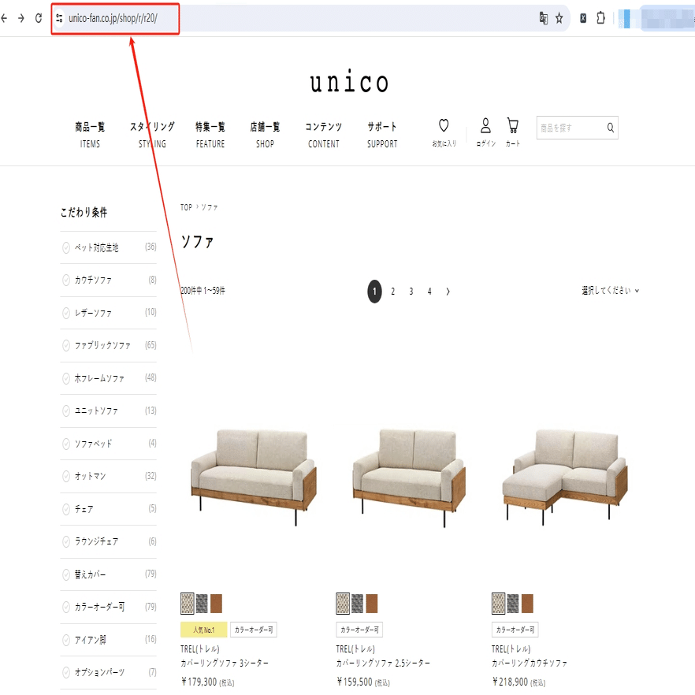Select gray swatch on TREL 3シーター

click(202, 604)
